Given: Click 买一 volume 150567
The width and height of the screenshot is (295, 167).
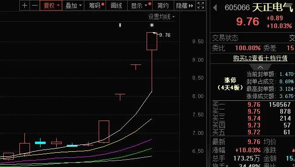Looking at the screenshot, I should tap(280, 104).
